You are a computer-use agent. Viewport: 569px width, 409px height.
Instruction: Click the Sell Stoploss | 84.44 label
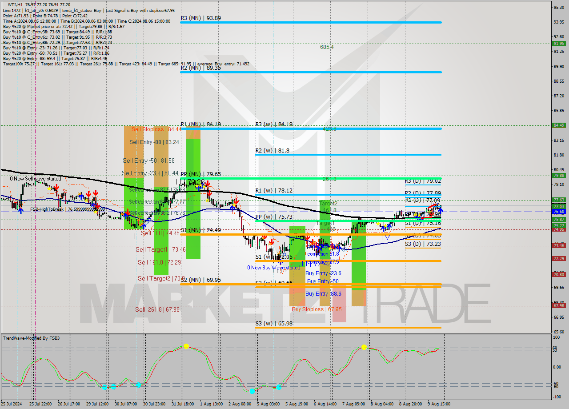156,129
